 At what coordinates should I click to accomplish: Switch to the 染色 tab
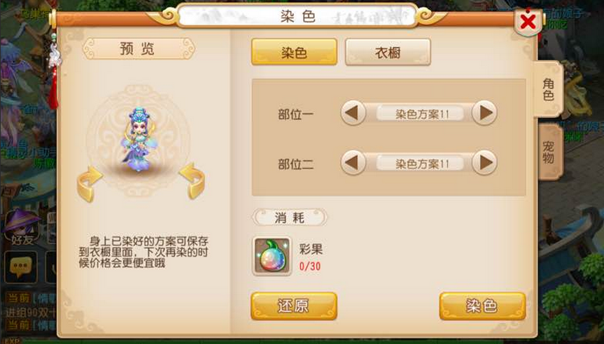[294, 52]
